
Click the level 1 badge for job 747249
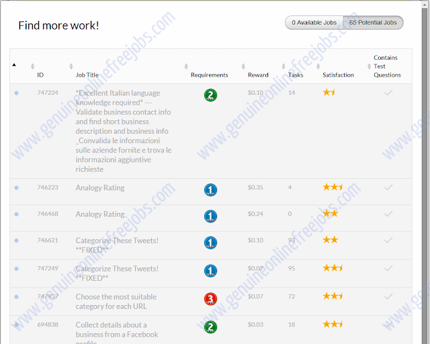pos(210,271)
